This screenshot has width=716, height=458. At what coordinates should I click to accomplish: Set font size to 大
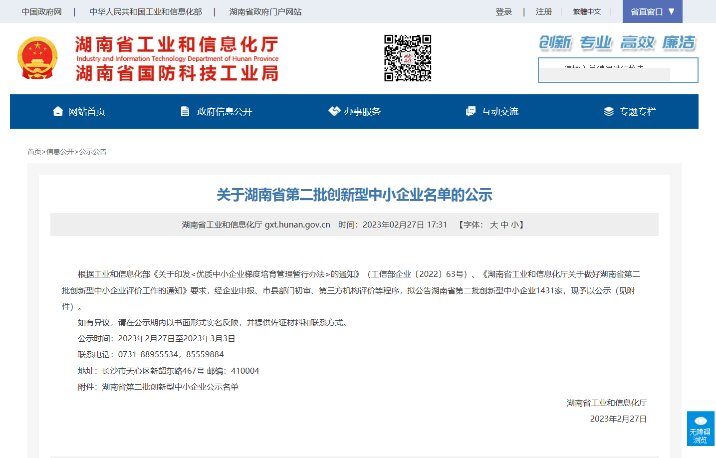pos(494,225)
